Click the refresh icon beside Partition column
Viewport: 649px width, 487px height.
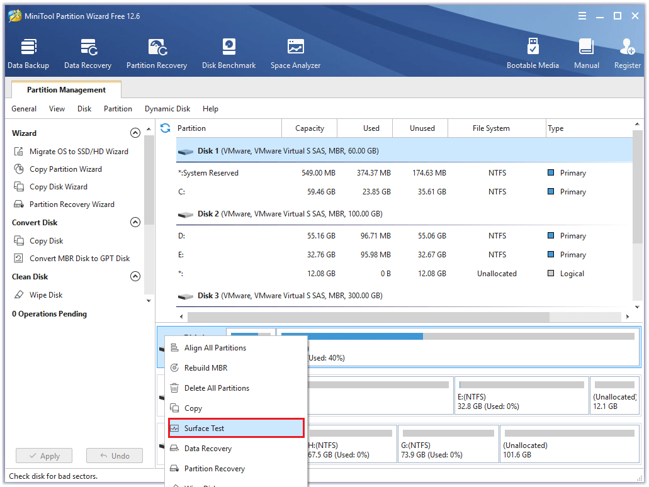click(x=166, y=128)
